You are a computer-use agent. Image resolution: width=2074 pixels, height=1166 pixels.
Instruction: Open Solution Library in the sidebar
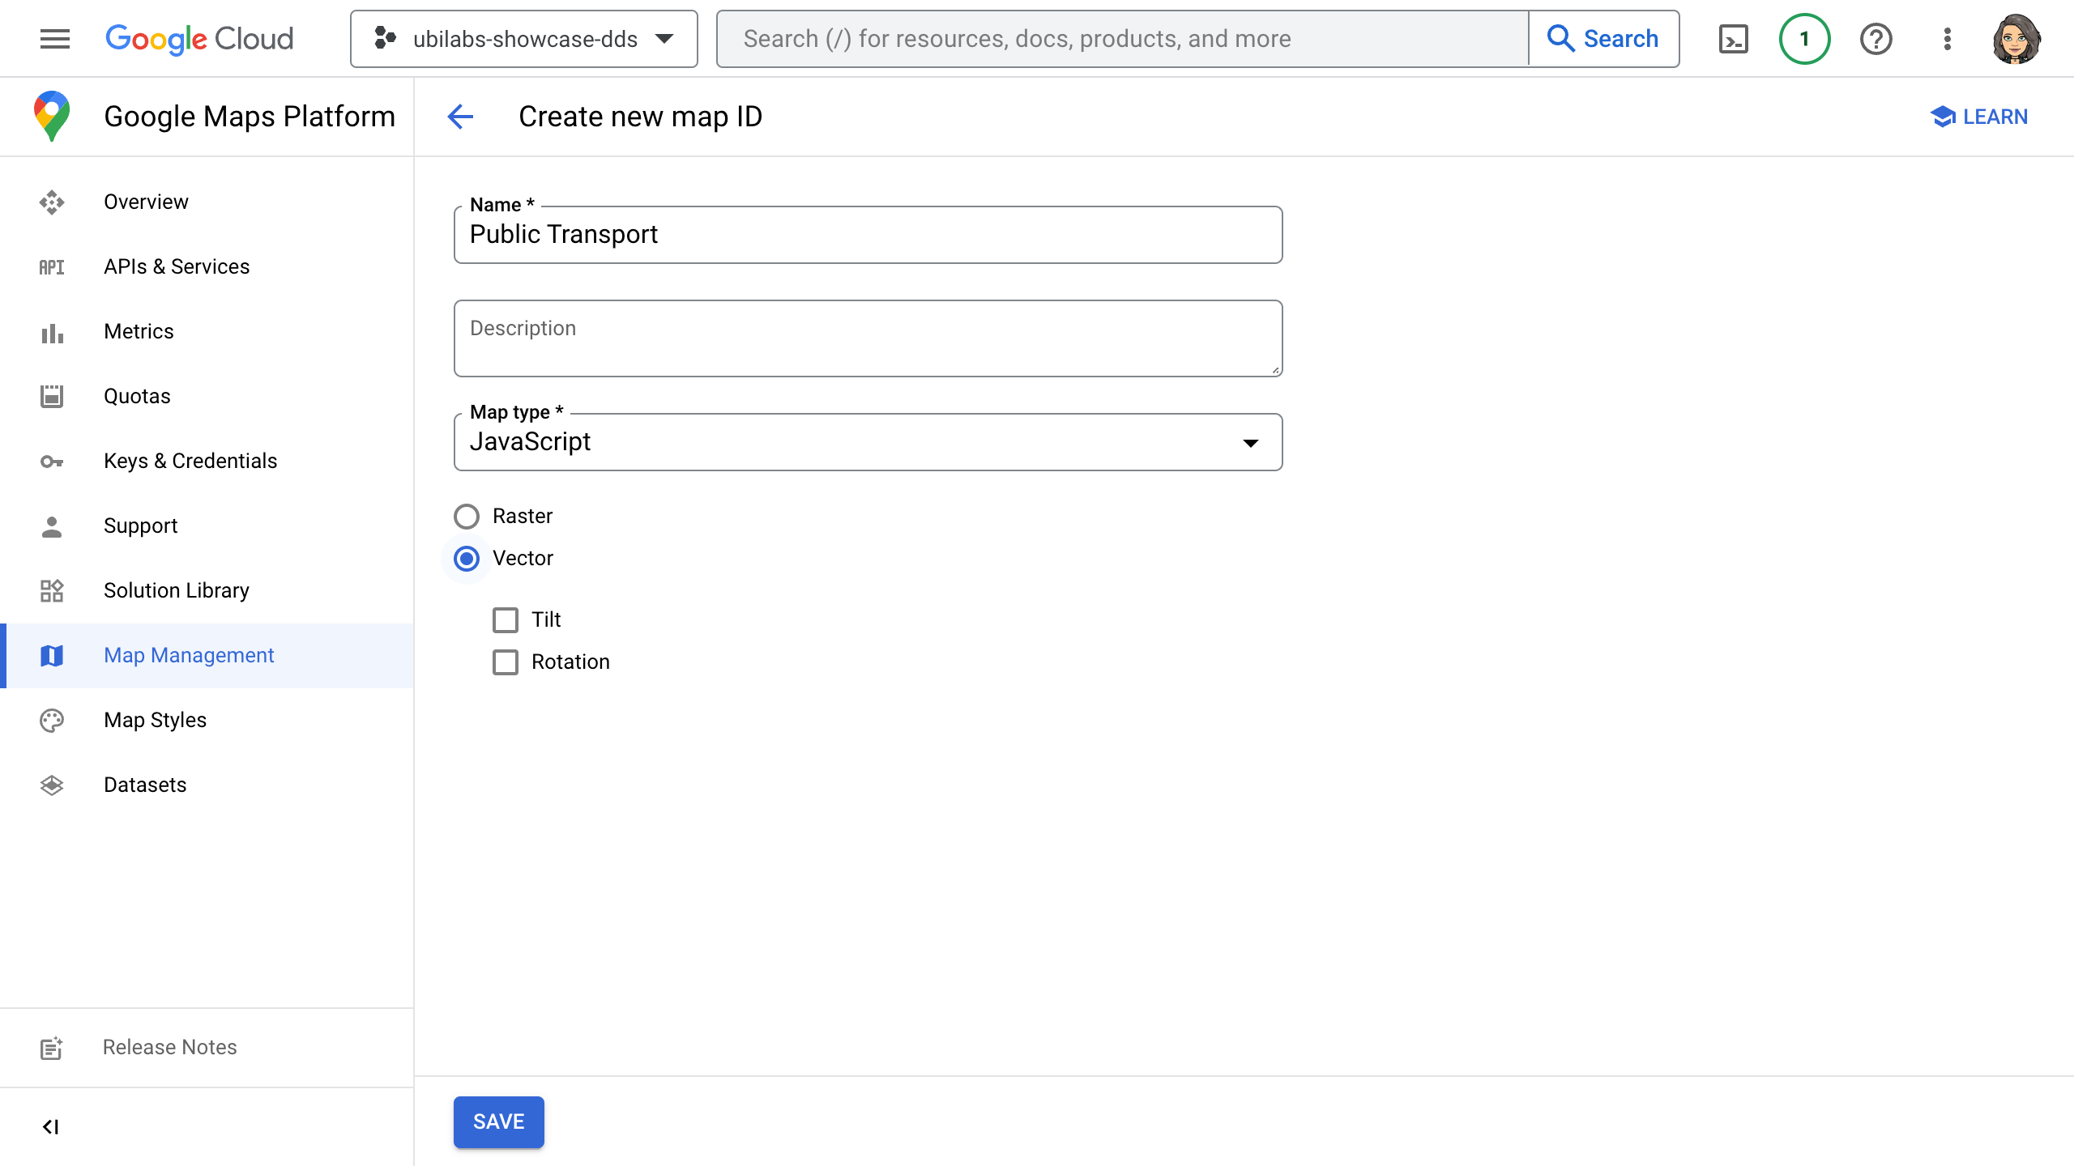(x=207, y=590)
